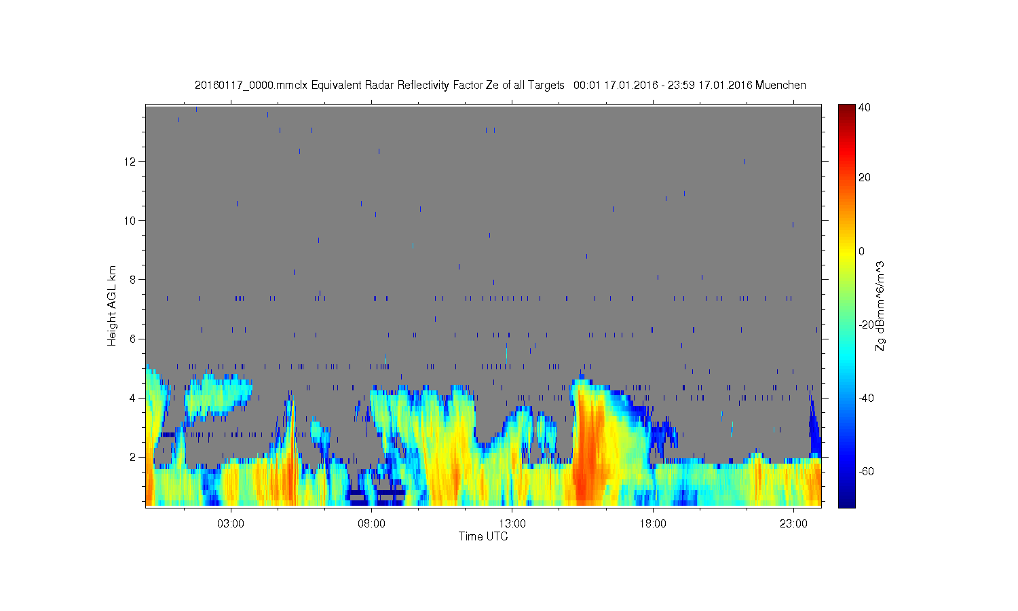Screen dimensions: 1018x611
Task: Click the height tick label 12
Action: (131, 162)
